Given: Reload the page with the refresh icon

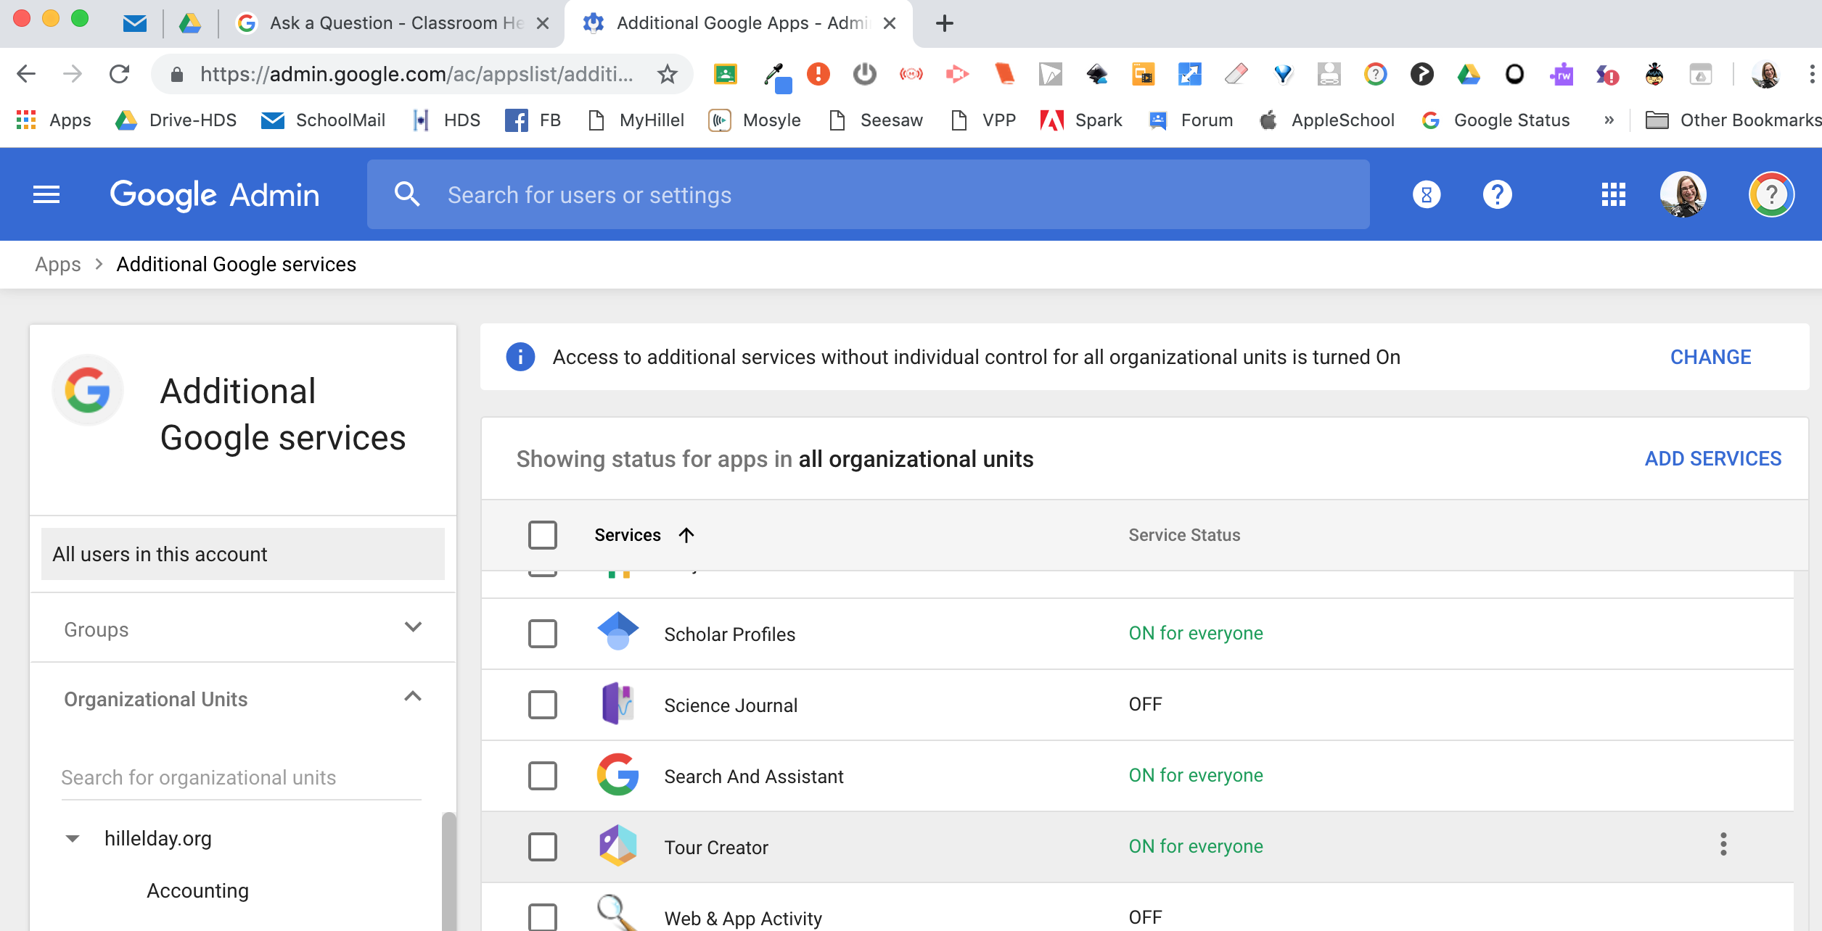Looking at the screenshot, I should (120, 74).
